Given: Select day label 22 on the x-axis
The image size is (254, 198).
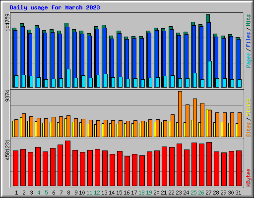Looking at the screenshot, I should click(x=171, y=193).
